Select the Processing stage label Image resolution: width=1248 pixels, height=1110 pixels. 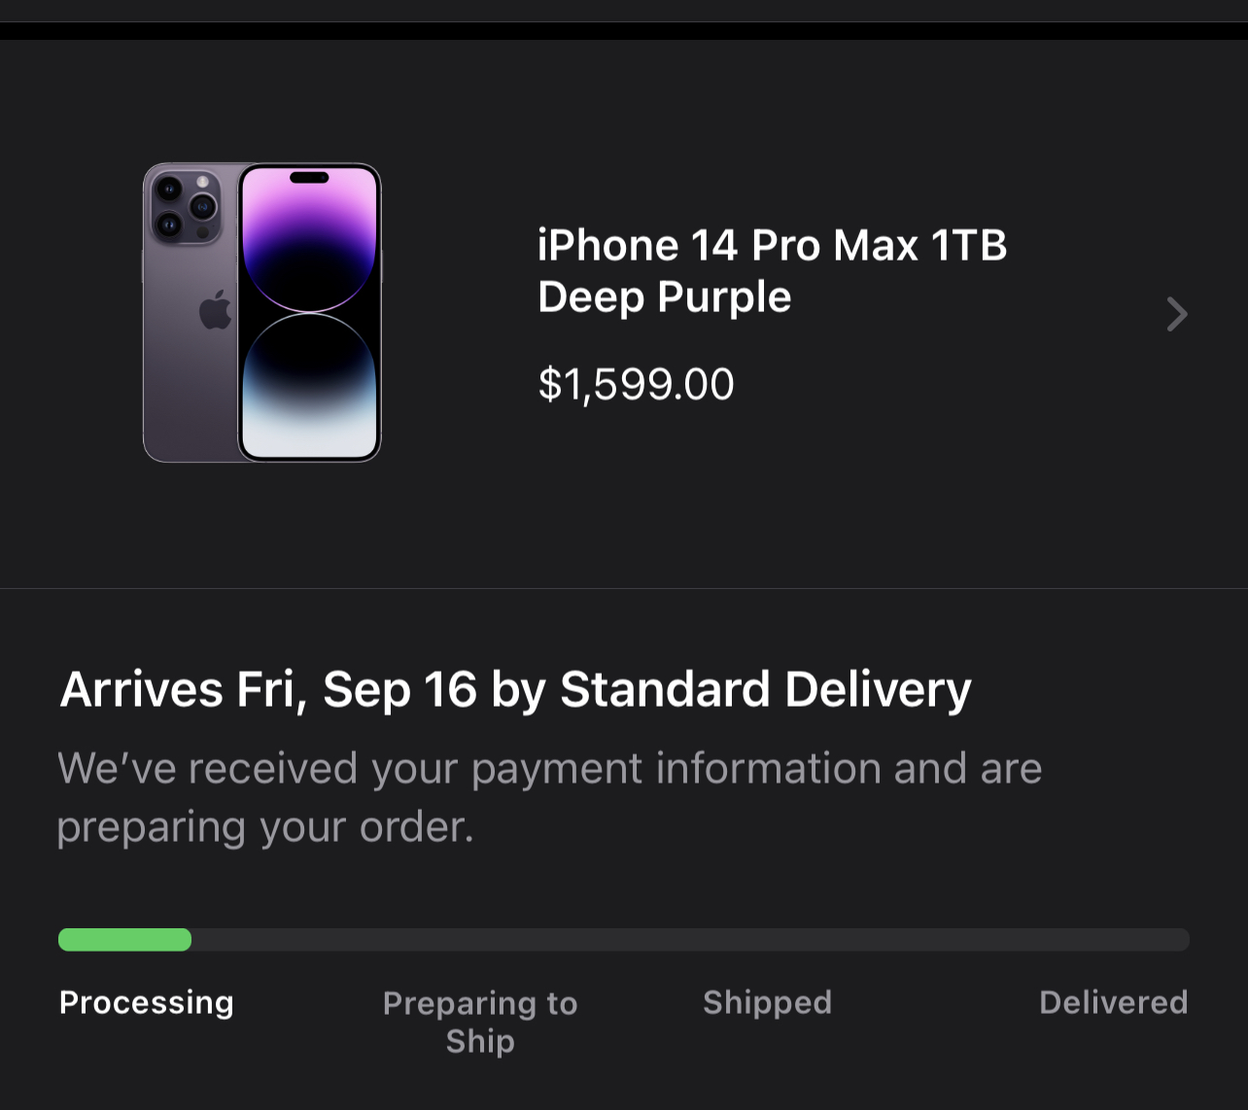click(147, 1002)
